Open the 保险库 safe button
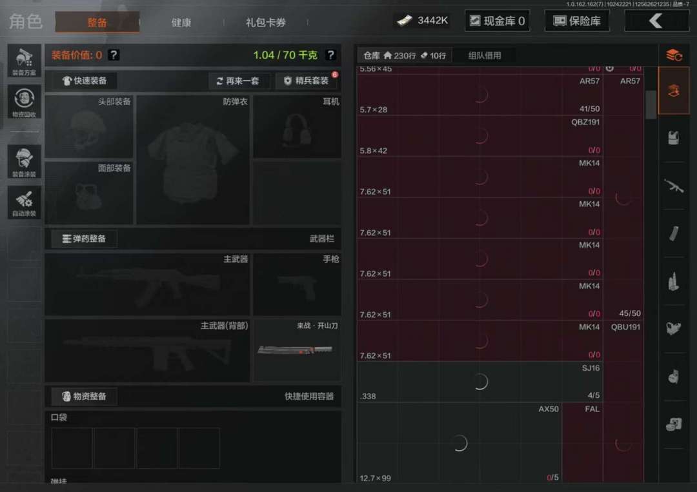 point(577,21)
